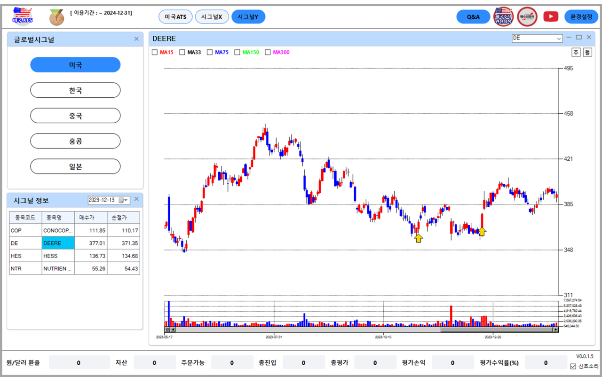Click the 종목명 column header

tap(58, 218)
